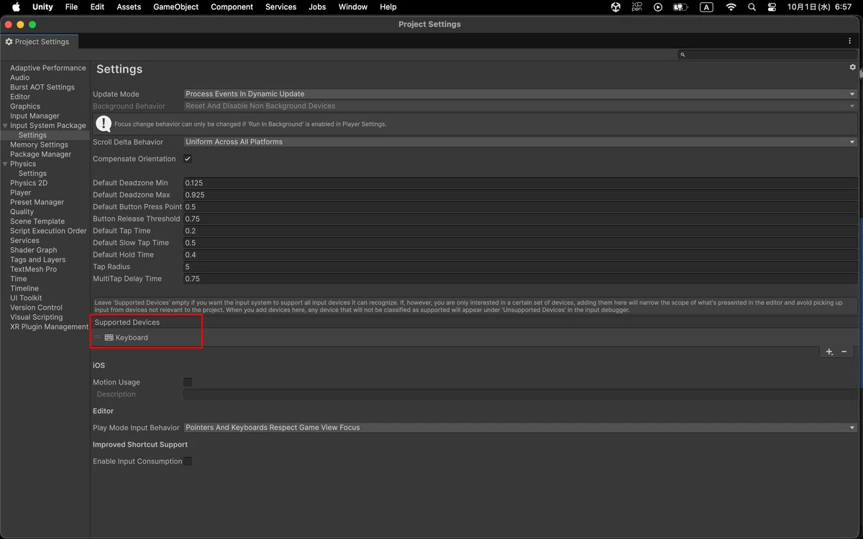This screenshot has width=863, height=539.
Task: Open the Unity application menu
Action: 42,7
